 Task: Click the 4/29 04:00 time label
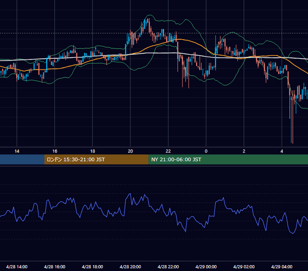pos(282,266)
